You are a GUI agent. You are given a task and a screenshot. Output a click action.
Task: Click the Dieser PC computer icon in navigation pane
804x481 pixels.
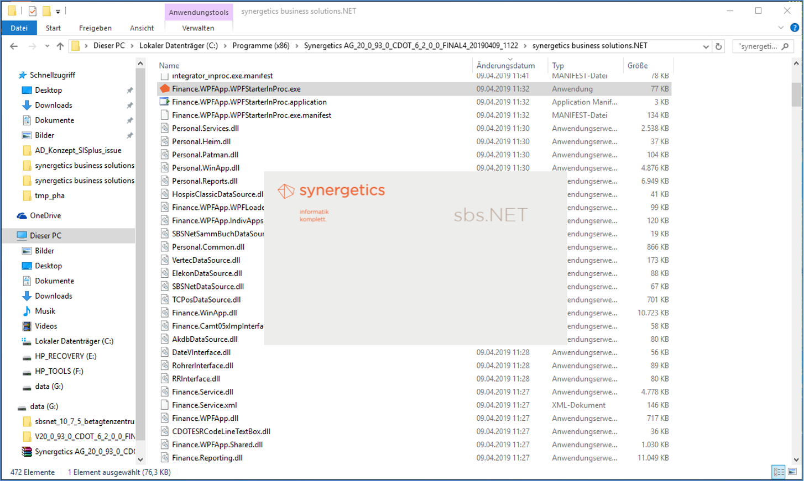[x=22, y=235]
